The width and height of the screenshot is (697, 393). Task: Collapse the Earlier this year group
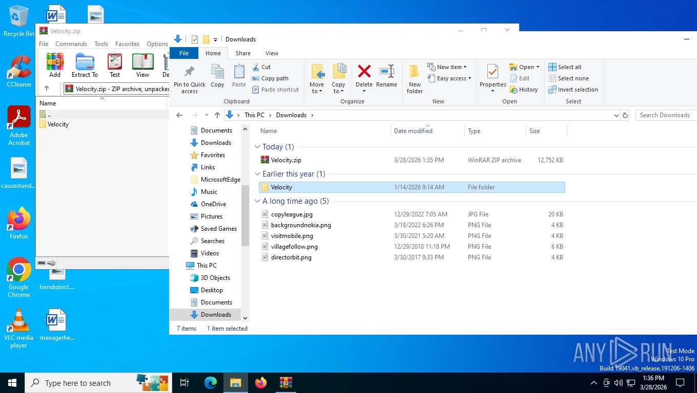tap(257, 174)
